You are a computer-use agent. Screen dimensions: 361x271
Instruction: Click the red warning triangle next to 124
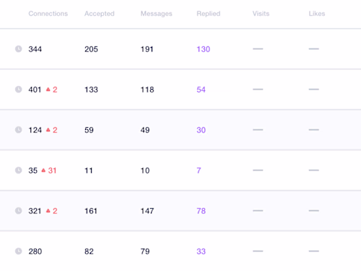point(48,130)
